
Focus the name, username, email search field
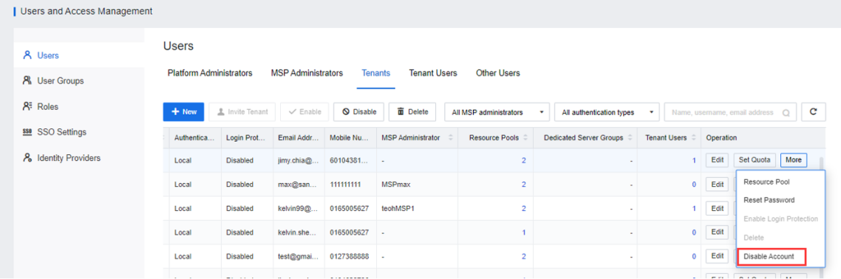[730, 112]
